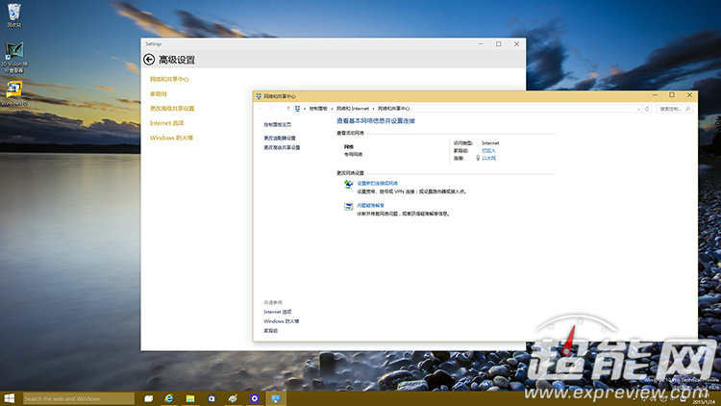Open Windows 防火墙 link in Settings list

click(171, 138)
